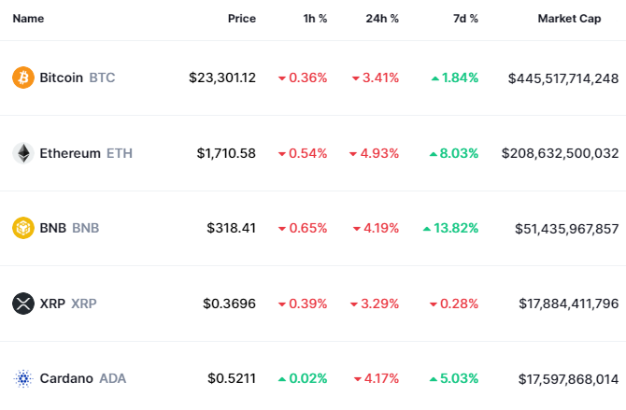Sort by 7d % column header
626x410 pixels.
[x=463, y=19]
